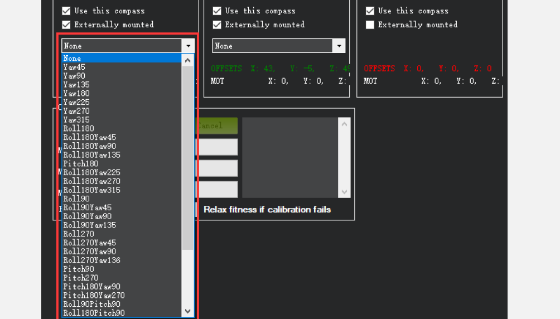Click the calibration log box scroll-down arrow
Viewport: 560px width, 319px height.
pyautogui.click(x=344, y=192)
